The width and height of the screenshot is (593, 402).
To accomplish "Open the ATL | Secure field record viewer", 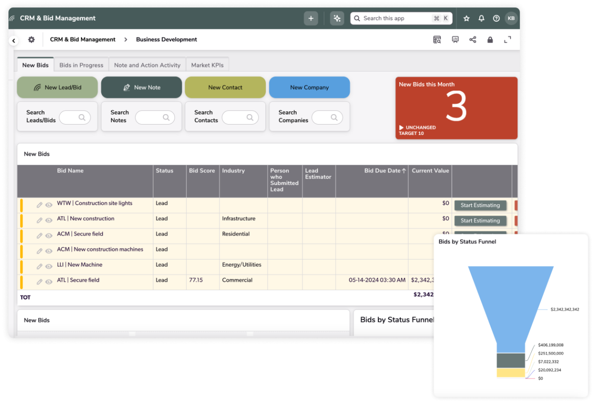I will (49, 280).
